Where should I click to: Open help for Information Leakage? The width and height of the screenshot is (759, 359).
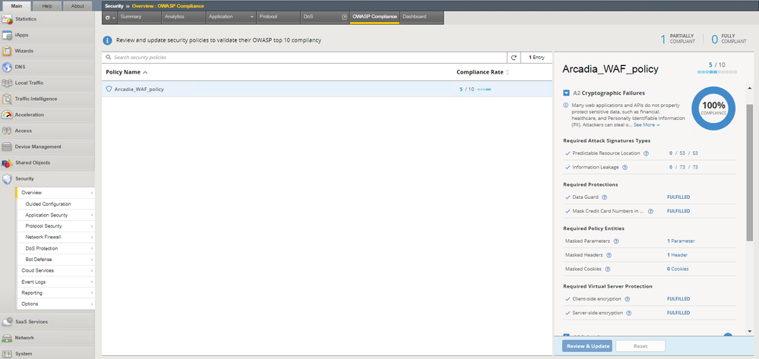pos(625,167)
